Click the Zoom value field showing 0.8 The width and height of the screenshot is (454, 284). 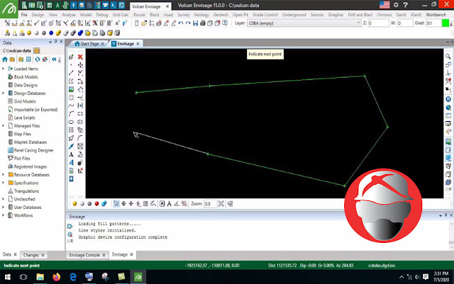[210, 204]
